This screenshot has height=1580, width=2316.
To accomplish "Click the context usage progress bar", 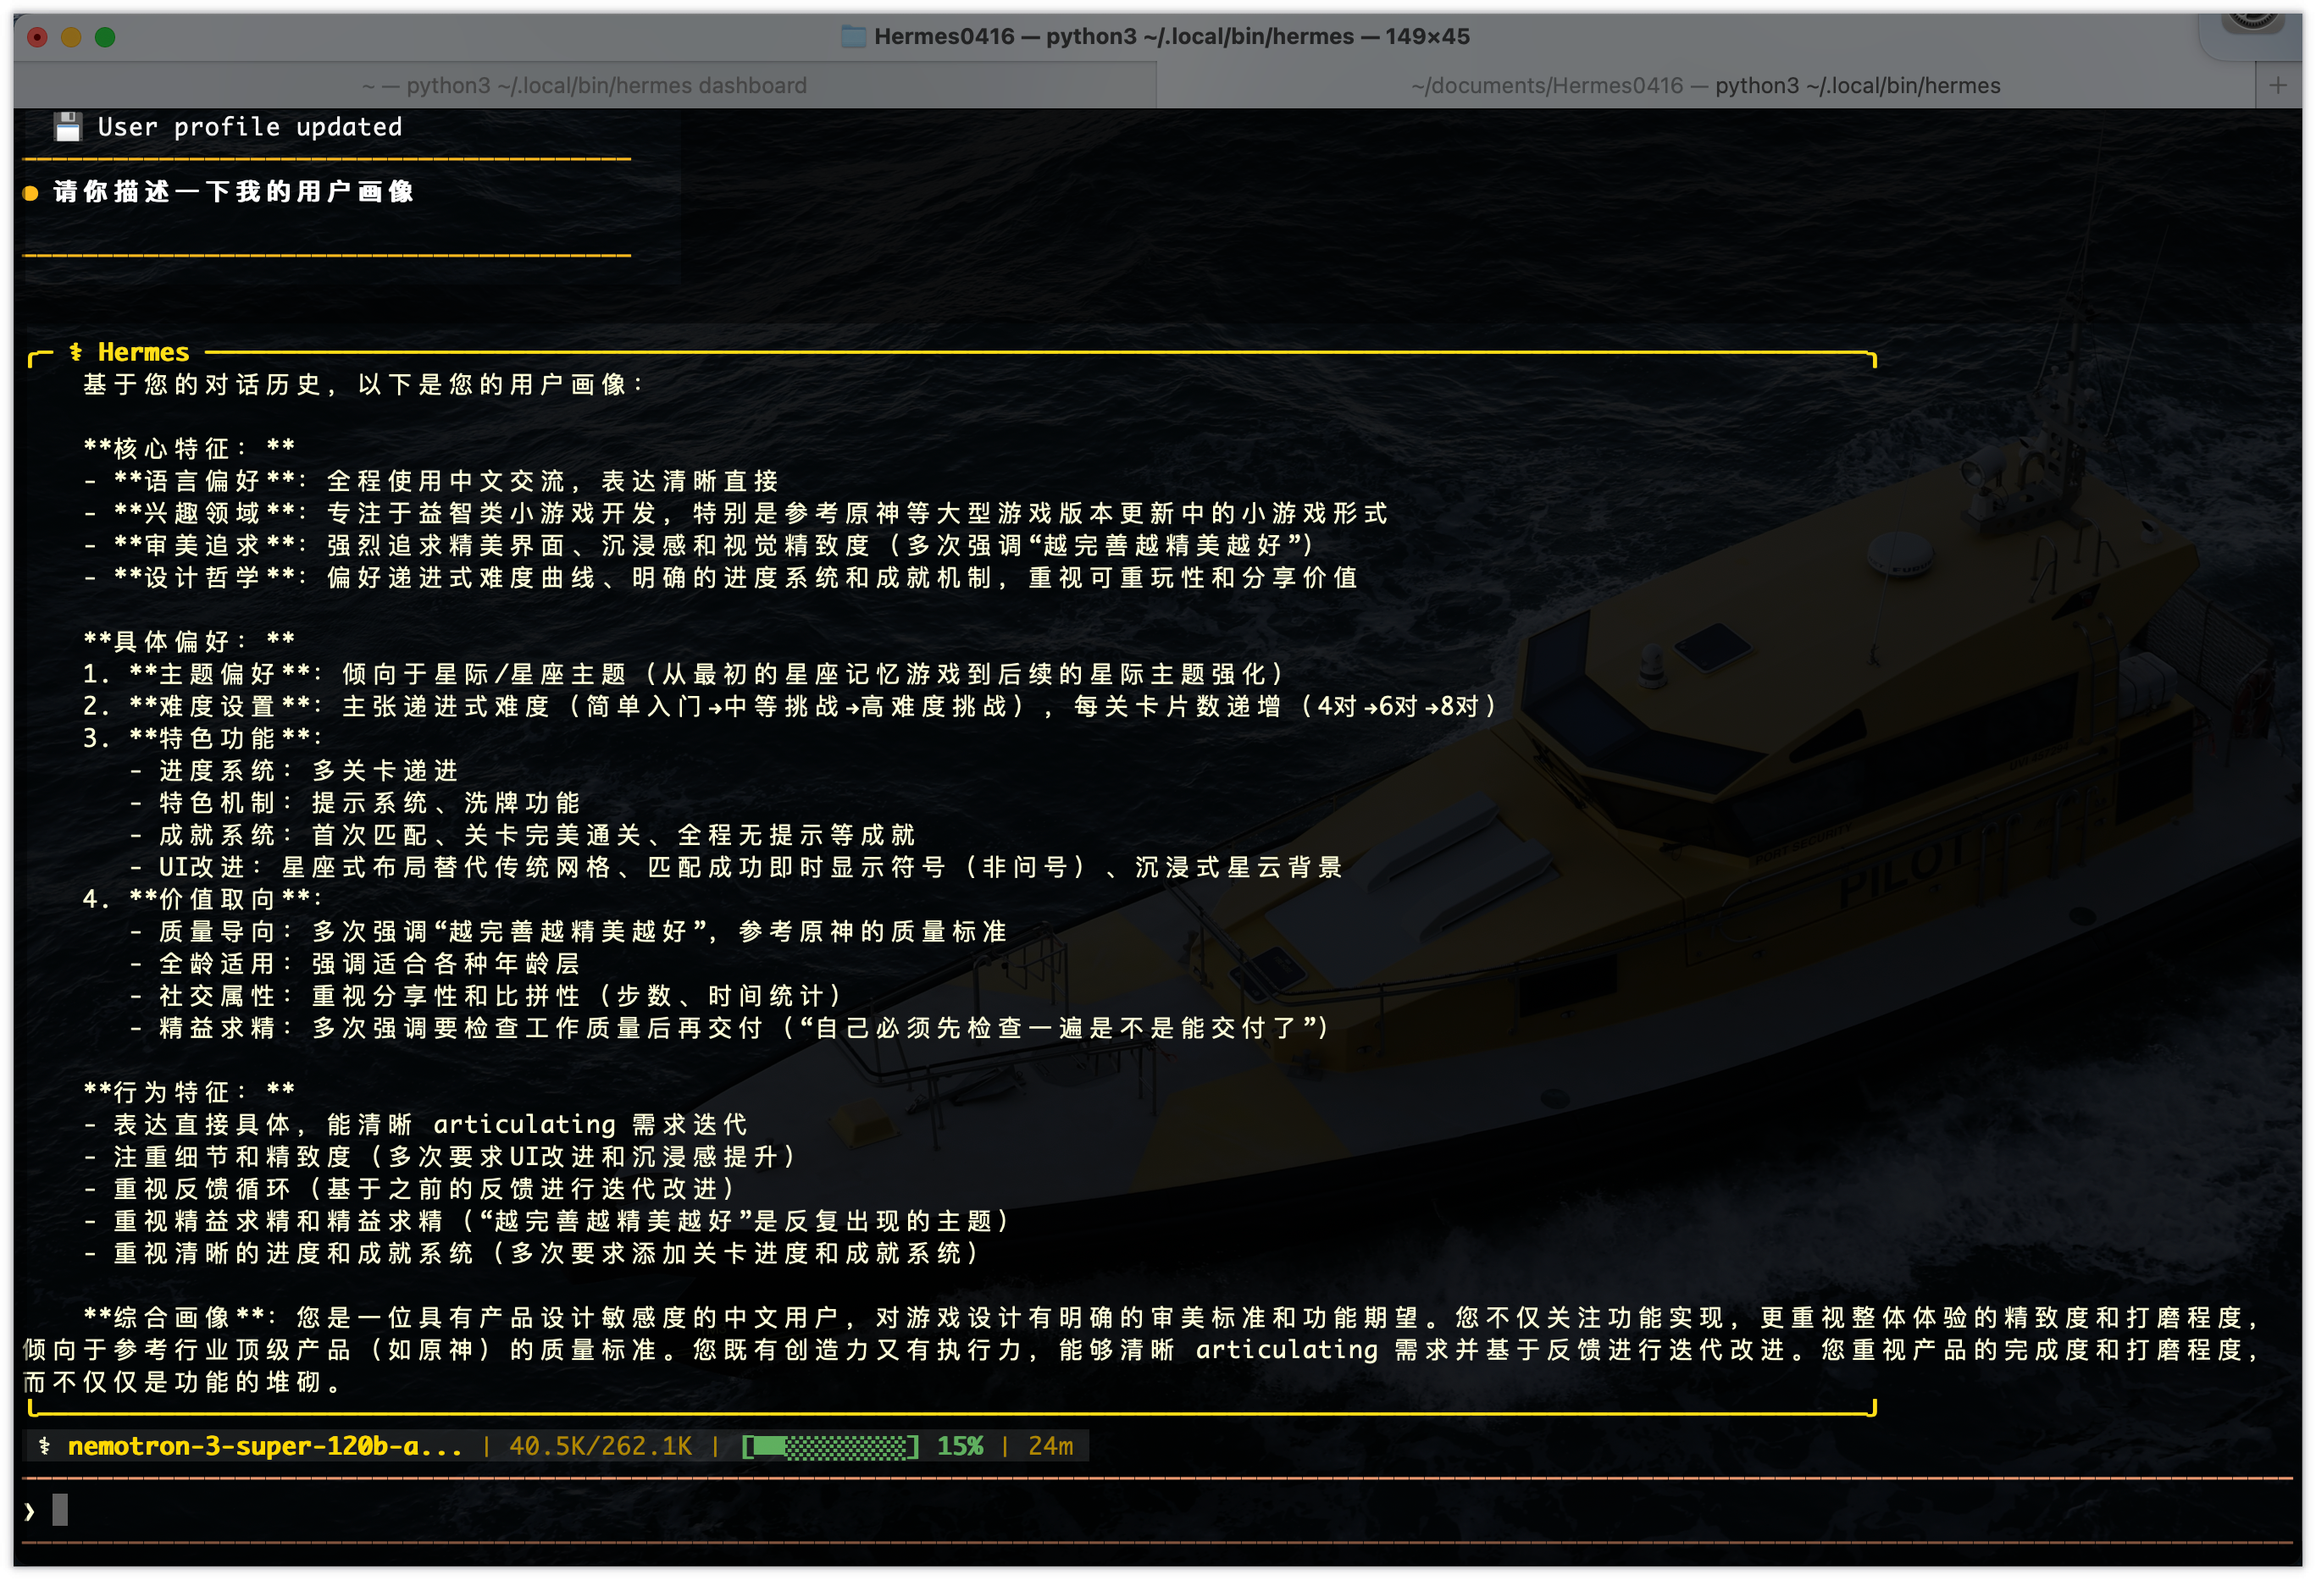I will tap(829, 1445).
